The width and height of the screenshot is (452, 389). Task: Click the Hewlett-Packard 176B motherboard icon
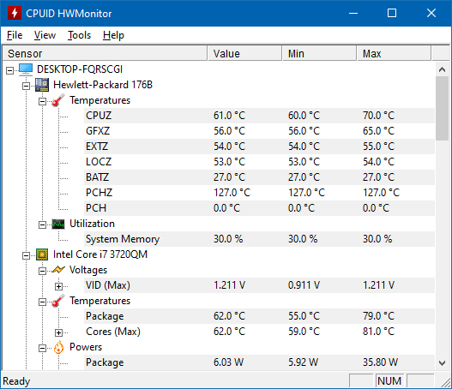(42, 85)
